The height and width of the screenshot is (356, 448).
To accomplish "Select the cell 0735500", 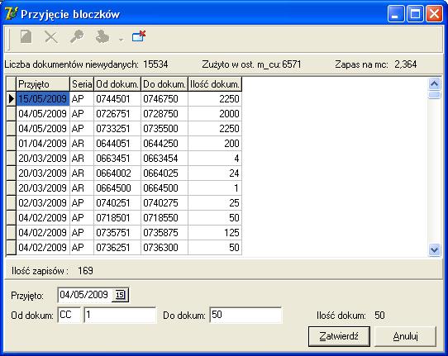I will coord(164,129).
